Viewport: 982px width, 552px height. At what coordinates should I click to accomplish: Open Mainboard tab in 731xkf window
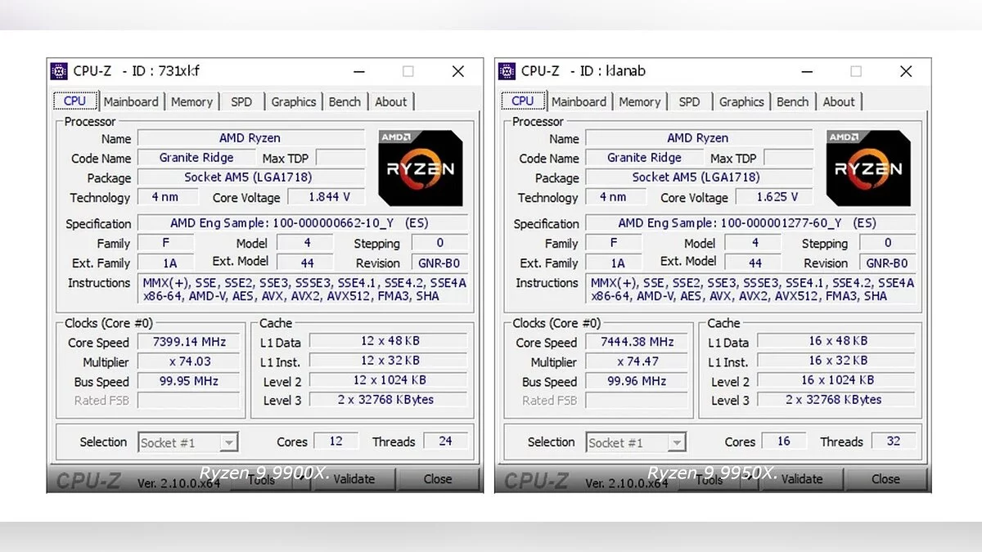[x=131, y=102]
